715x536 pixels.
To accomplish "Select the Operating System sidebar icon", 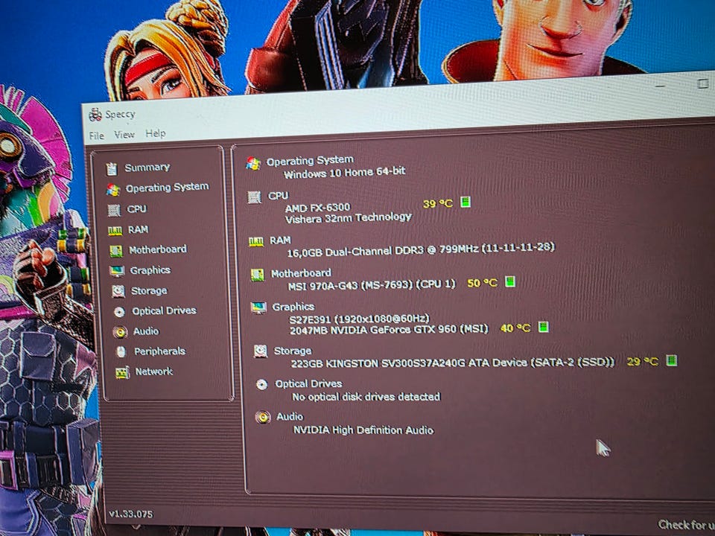I will (x=113, y=189).
